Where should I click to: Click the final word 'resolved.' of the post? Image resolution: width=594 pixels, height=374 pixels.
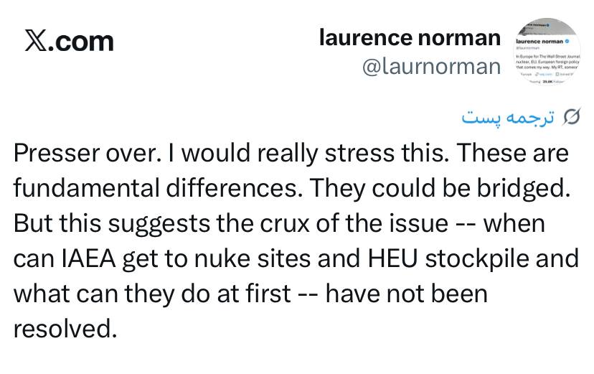[65, 329]
